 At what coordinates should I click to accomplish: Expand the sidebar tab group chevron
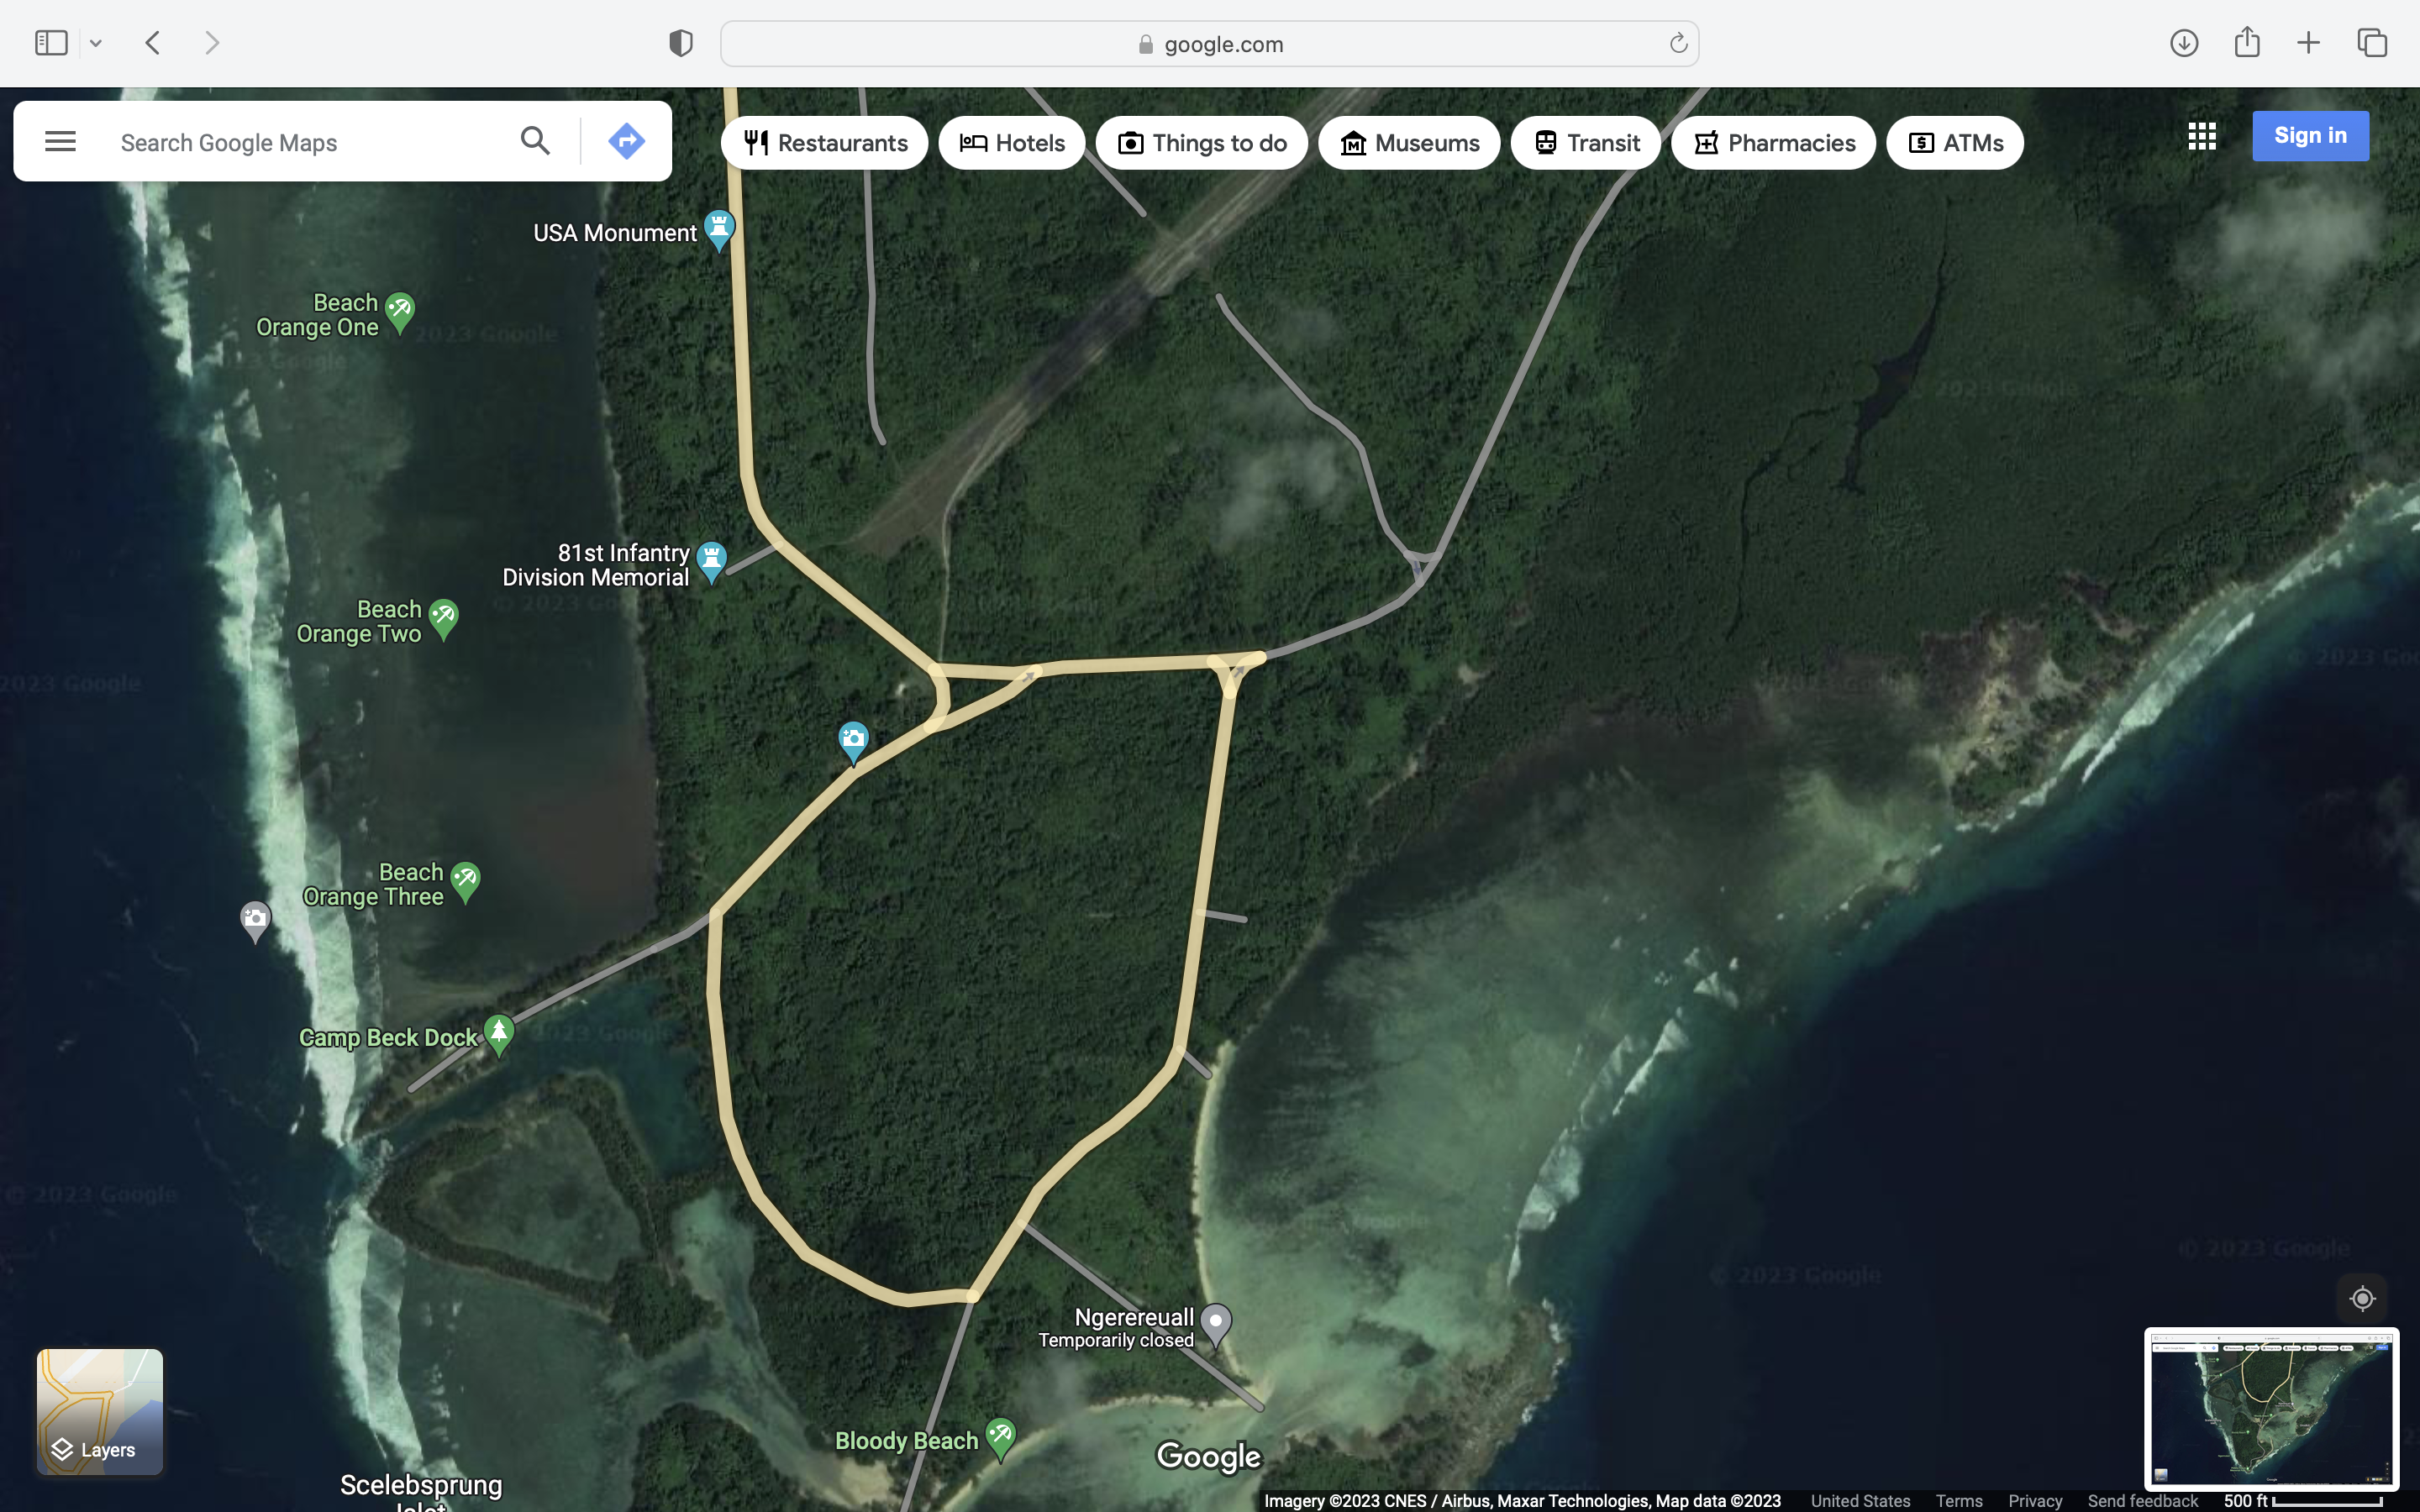[96, 43]
